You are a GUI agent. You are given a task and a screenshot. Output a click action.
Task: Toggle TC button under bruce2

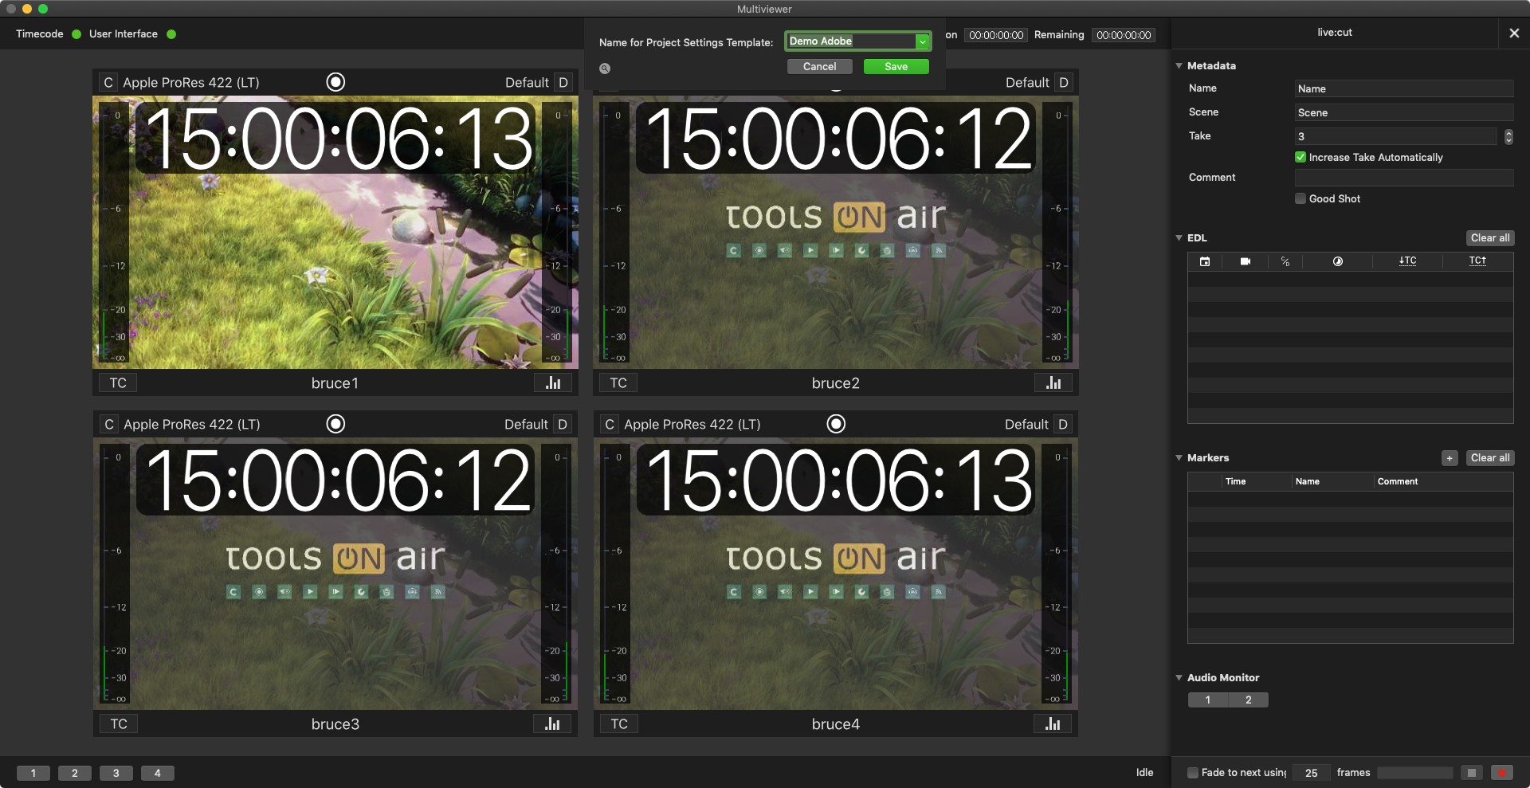[618, 383]
